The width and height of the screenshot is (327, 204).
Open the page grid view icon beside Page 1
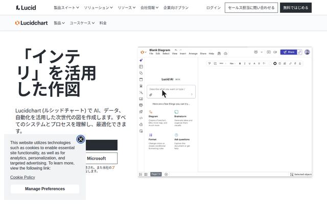(x=146, y=174)
